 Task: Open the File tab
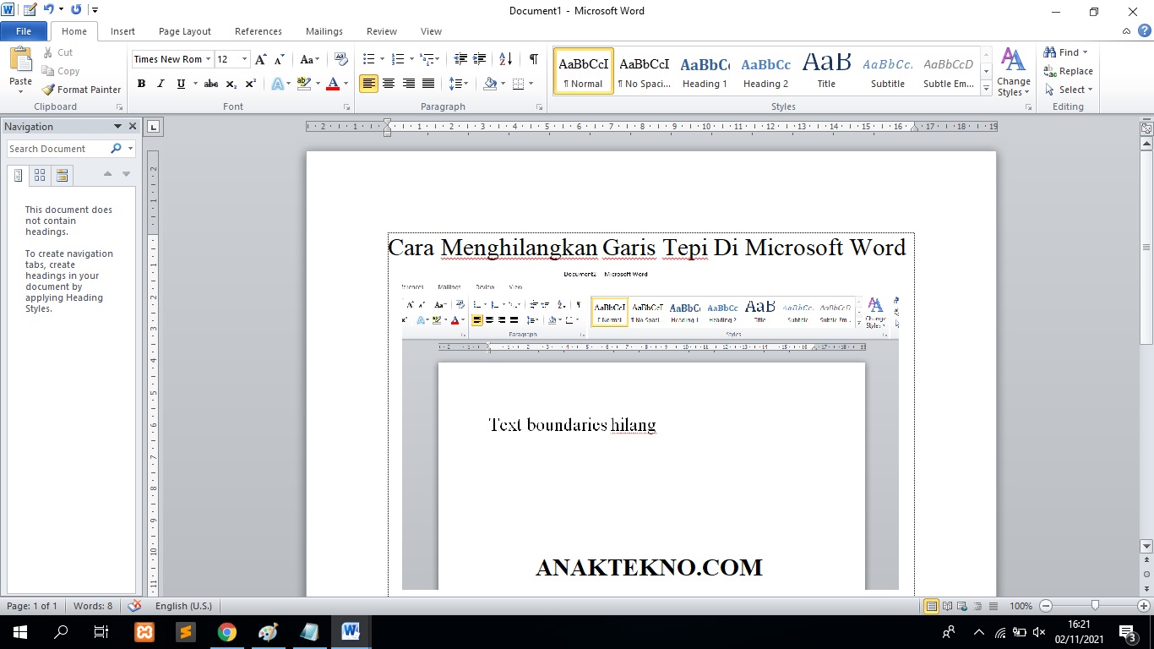coord(24,31)
